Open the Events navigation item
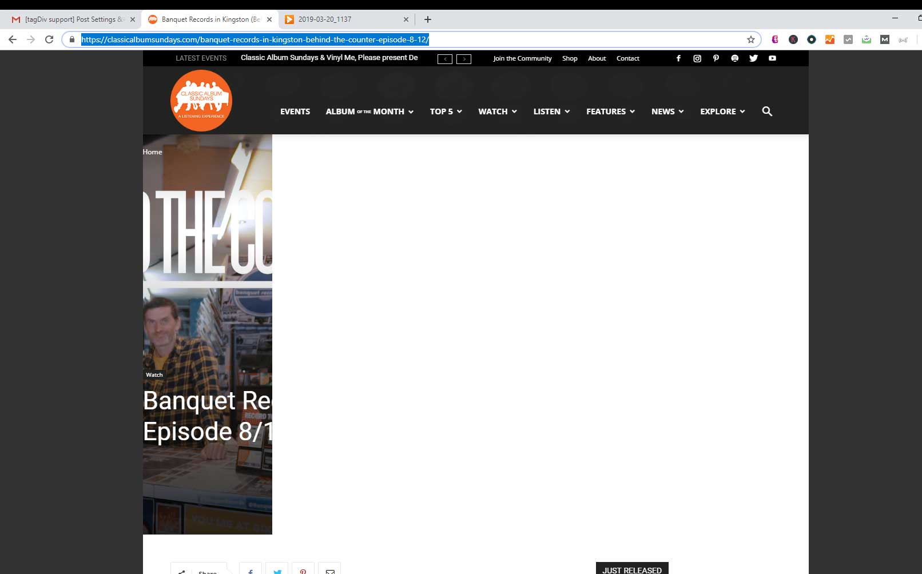Image resolution: width=922 pixels, height=574 pixels. point(295,111)
